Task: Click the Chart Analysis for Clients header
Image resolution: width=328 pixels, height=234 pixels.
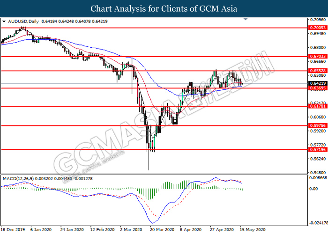Action: 164,8
